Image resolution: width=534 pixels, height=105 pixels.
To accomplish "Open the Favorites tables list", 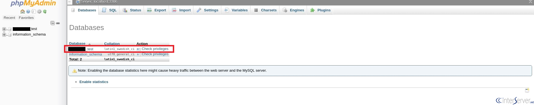I will [26, 17].
